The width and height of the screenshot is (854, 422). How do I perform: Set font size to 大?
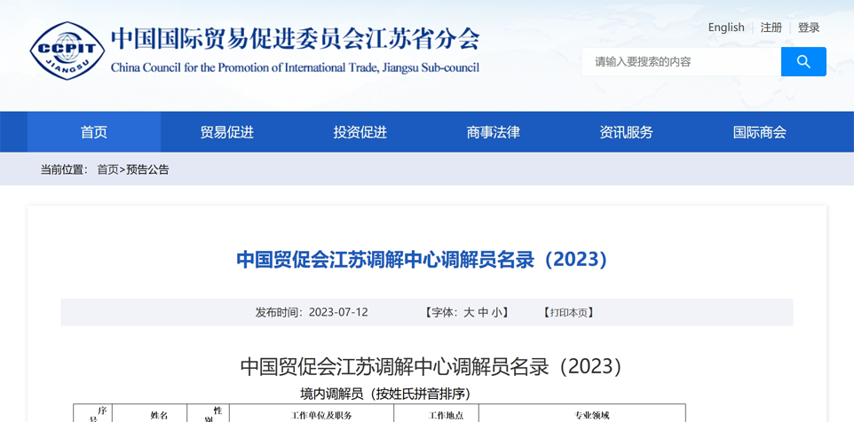tap(469, 313)
